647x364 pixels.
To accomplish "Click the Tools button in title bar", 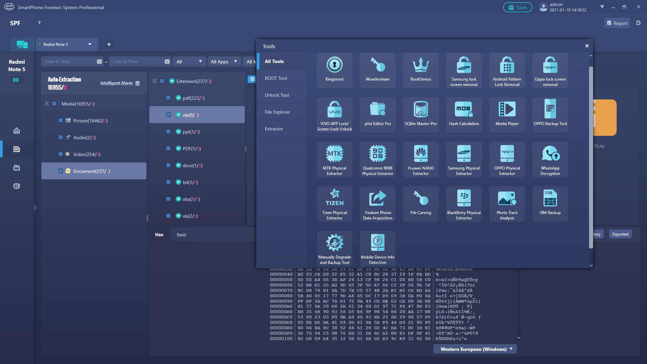I will point(518,7).
